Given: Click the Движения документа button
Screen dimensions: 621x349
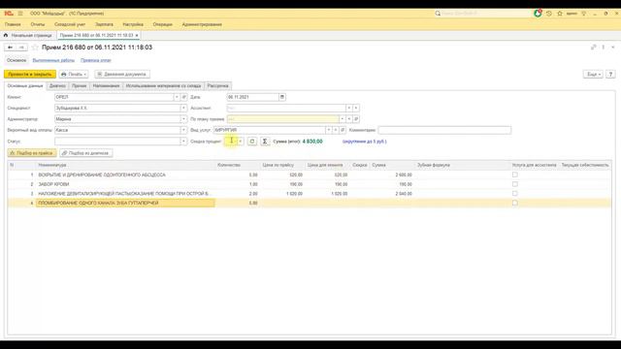Looking at the screenshot, I should (x=122, y=74).
